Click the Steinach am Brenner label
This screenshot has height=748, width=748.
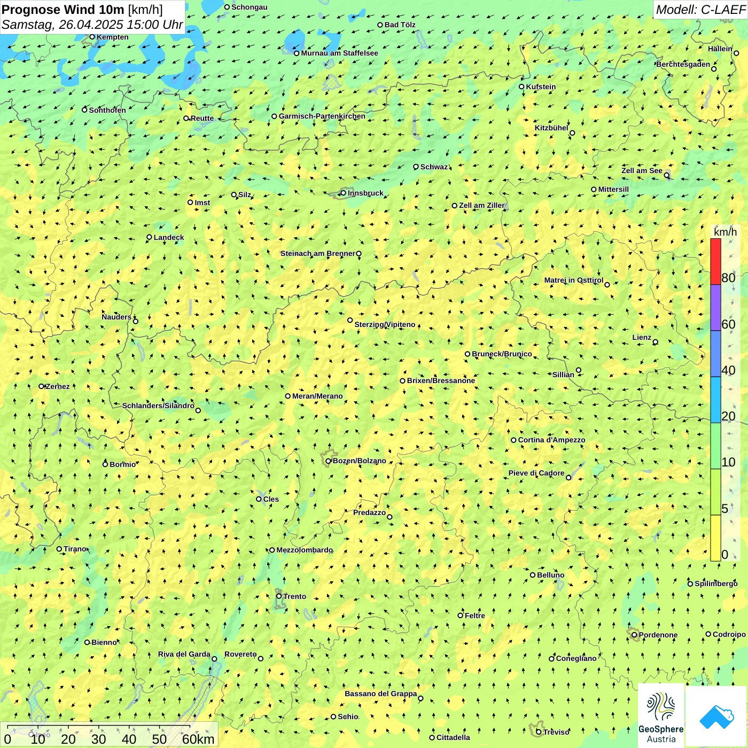[x=317, y=253]
